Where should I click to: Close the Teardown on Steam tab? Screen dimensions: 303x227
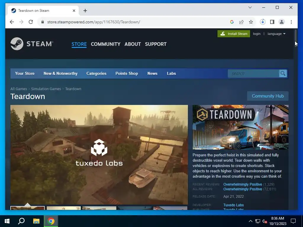74,11
